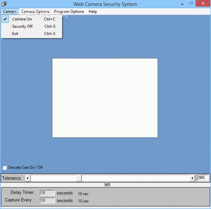The image size is (211, 209).
Task: Expand the Program Options menu
Action: click(x=69, y=12)
